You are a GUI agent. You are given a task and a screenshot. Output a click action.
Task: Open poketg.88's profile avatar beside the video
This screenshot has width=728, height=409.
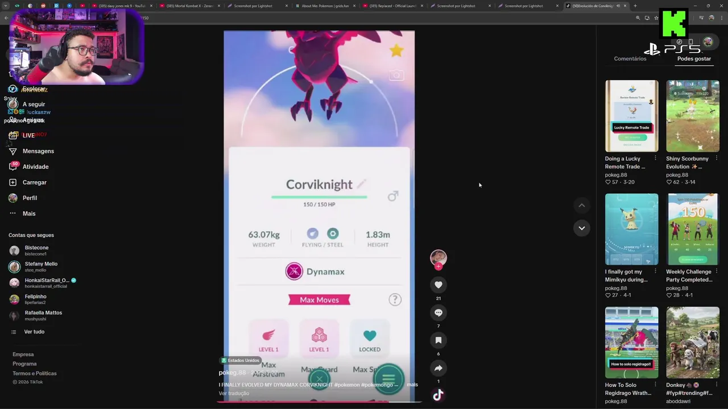(438, 258)
